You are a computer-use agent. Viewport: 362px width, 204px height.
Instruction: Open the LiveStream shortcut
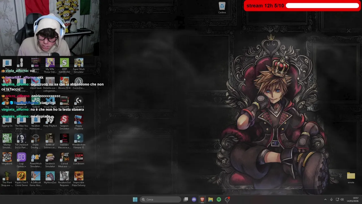coord(79,159)
